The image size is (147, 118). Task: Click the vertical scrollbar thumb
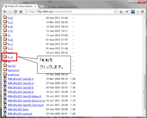coord(144,92)
